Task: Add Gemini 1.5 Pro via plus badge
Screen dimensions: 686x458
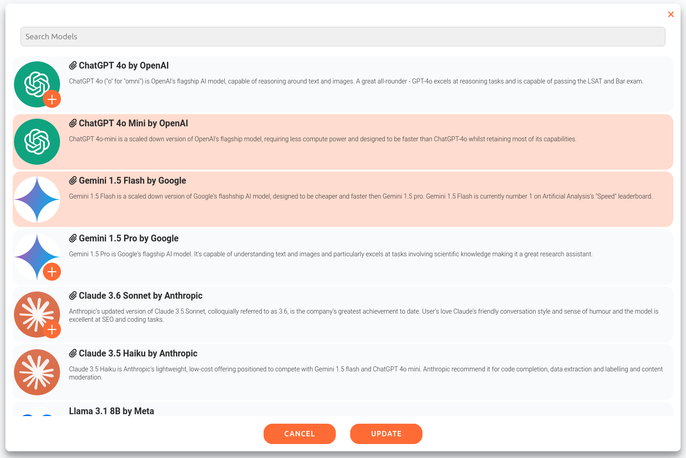Action: click(x=52, y=272)
